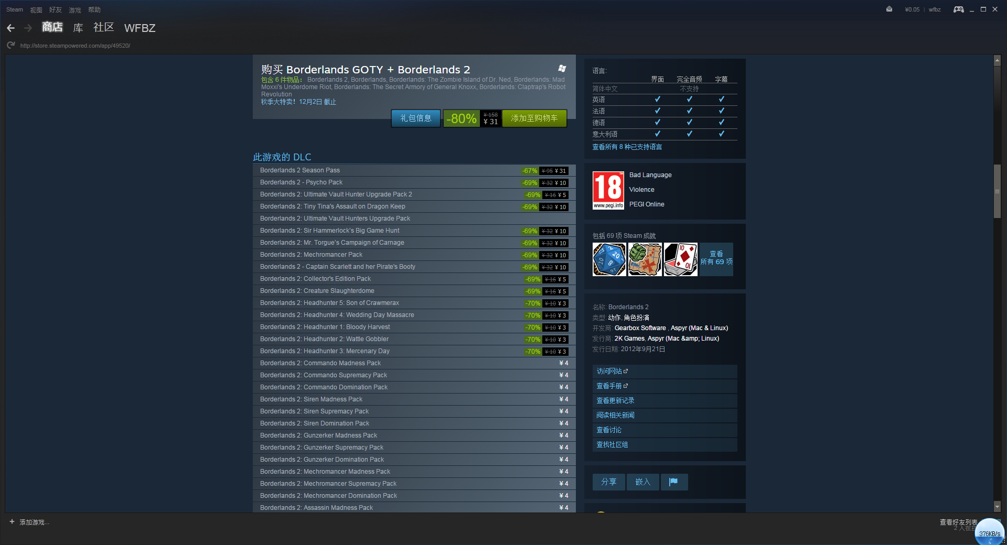The height and width of the screenshot is (545, 1007).
Task: Click 添加游戏... at the bottom
Action: pyautogui.click(x=34, y=522)
